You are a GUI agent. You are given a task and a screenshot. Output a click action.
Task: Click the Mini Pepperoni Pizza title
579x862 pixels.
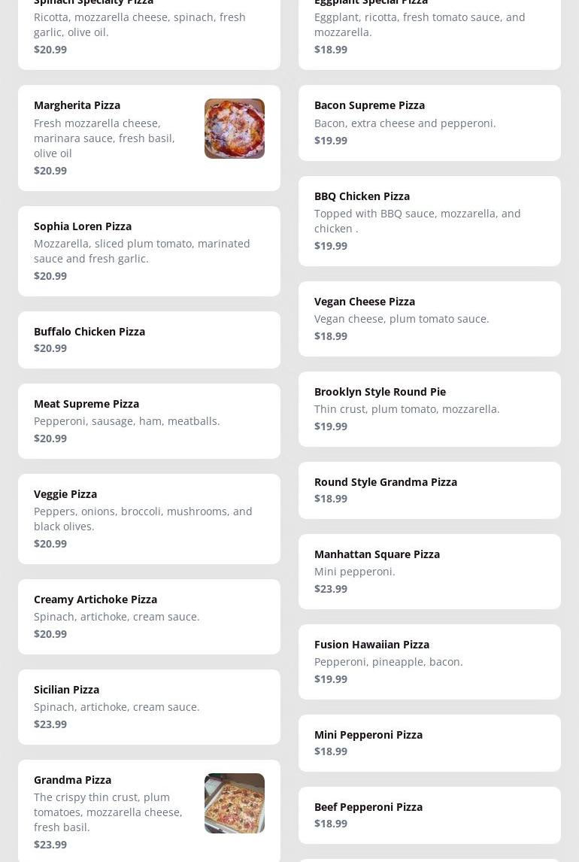[x=368, y=735]
